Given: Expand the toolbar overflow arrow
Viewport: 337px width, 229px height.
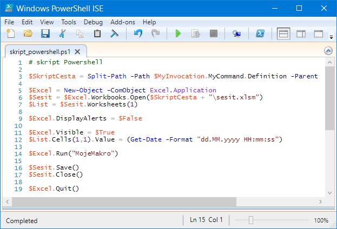Looking at the screenshot, I should pyautogui.click(x=331, y=37).
